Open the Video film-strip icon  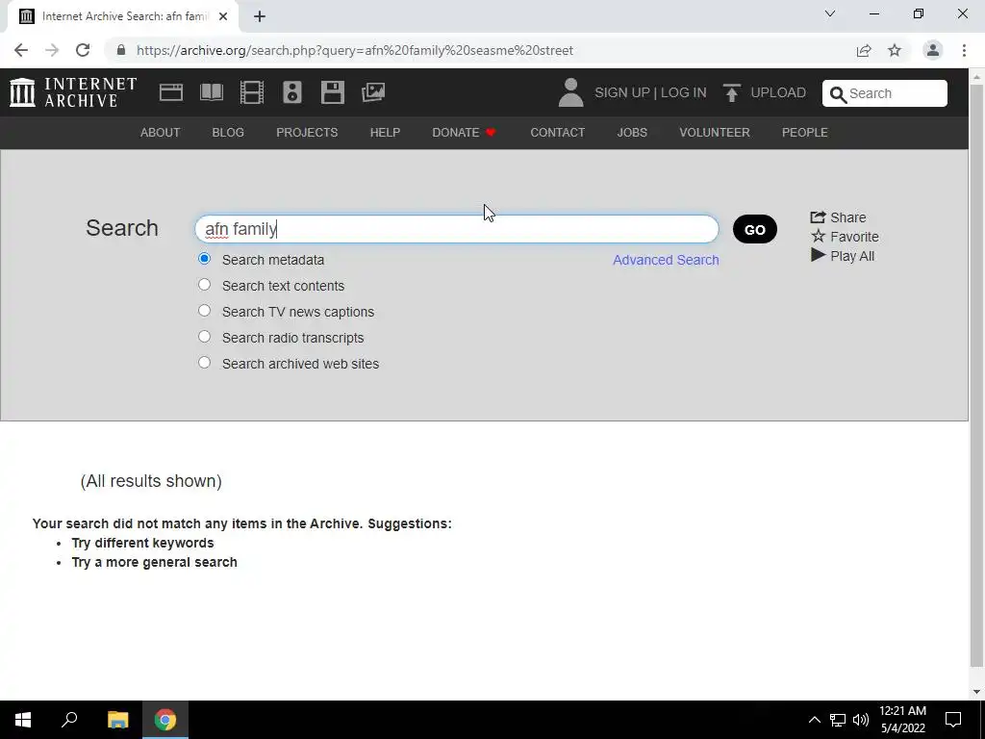[x=252, y=92]
